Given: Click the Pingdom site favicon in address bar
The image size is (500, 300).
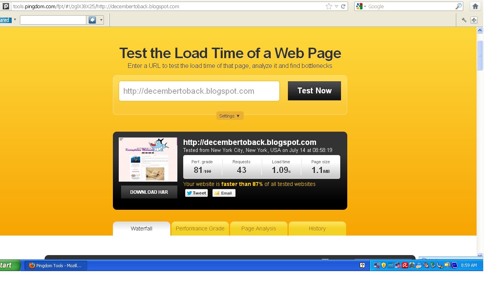Looking at the screenshot, I should [6, 6].
